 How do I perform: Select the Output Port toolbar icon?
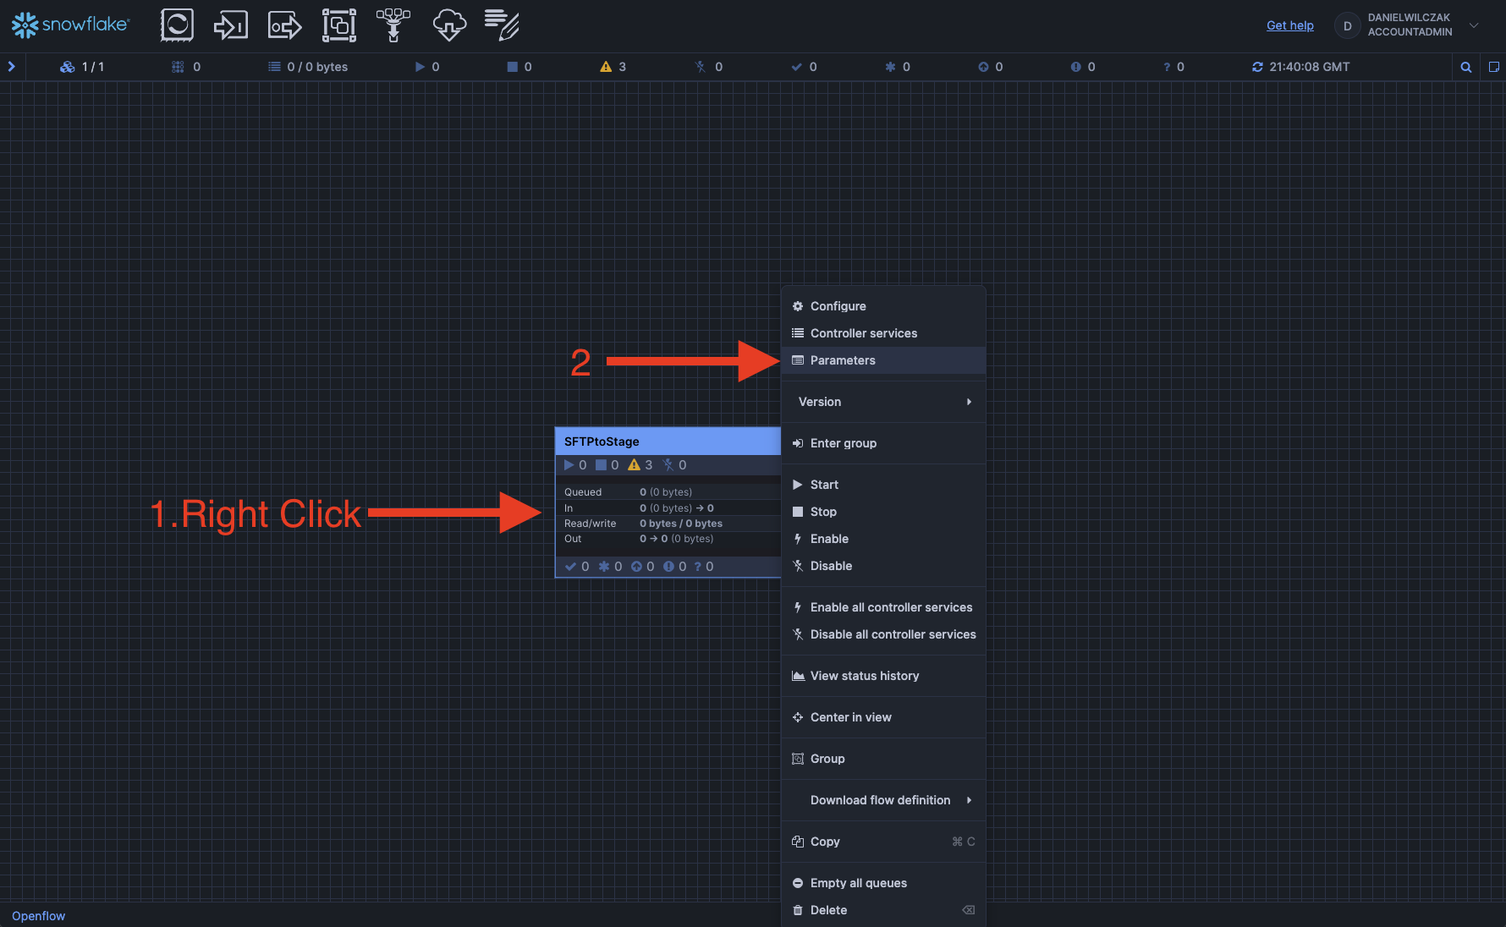pyautogui.click(x=284, y=25)
